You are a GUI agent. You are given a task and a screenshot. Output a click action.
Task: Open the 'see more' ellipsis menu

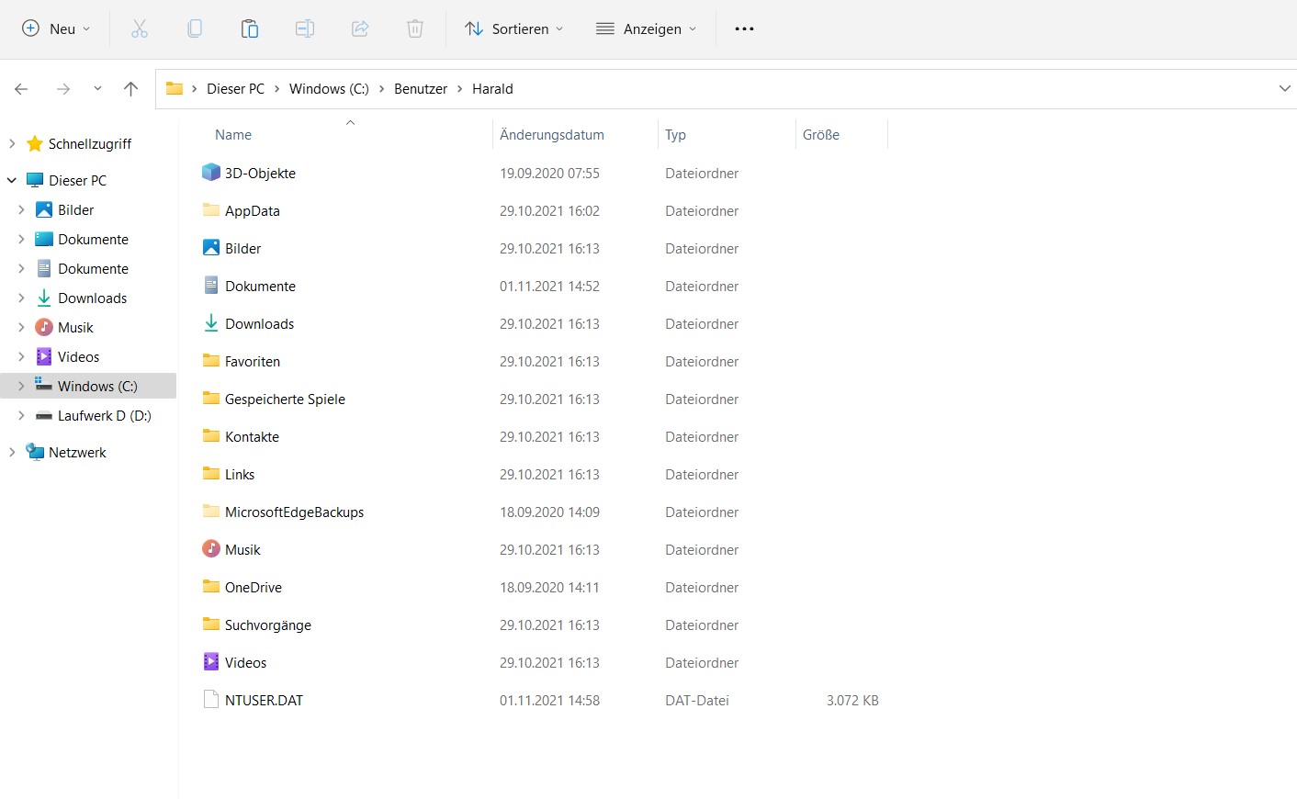(744, 28)
